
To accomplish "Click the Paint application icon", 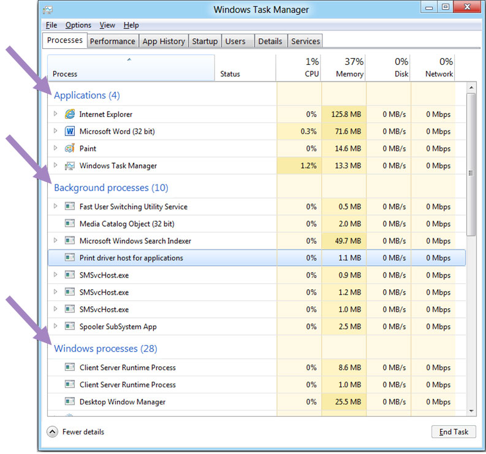I will pyautogui.click(x=70, y=149).
